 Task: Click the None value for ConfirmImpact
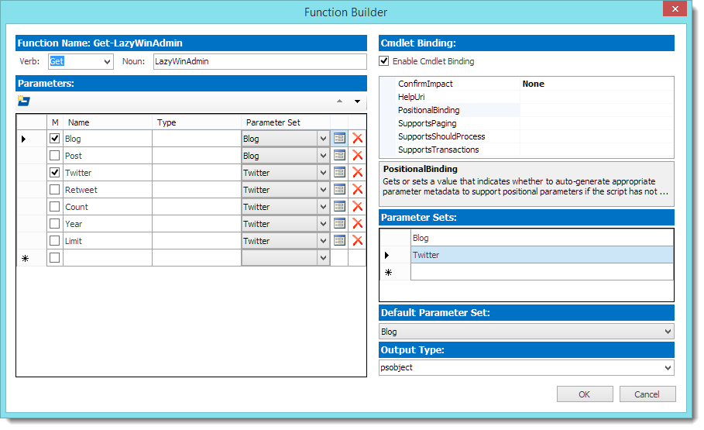pos(534,84)
